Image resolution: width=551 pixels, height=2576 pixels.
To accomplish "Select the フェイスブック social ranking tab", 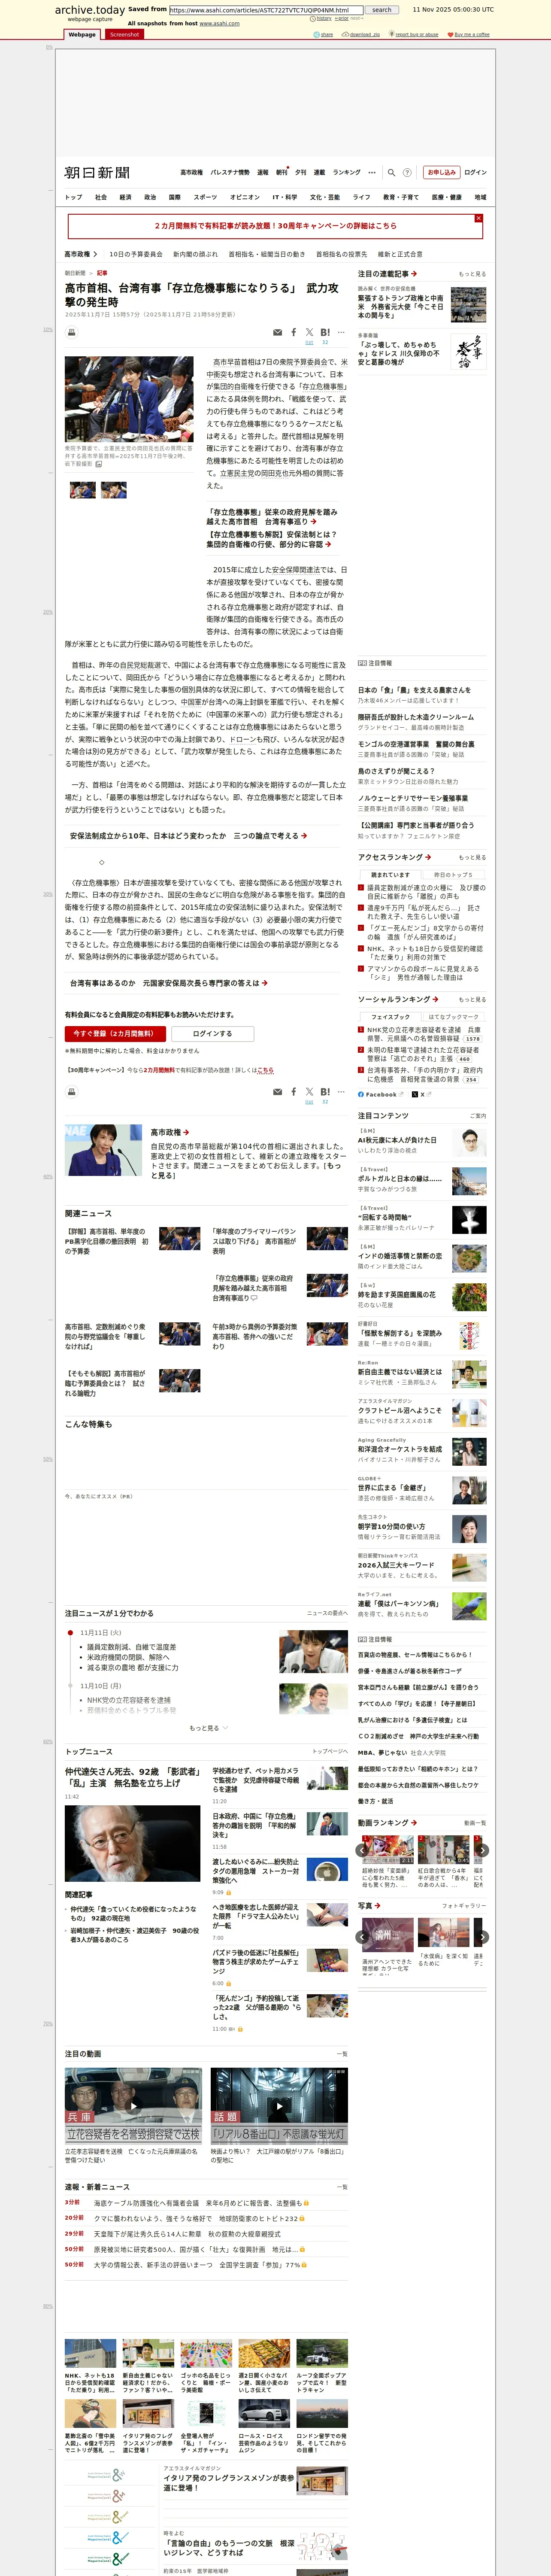I will tap(390, 1017).
